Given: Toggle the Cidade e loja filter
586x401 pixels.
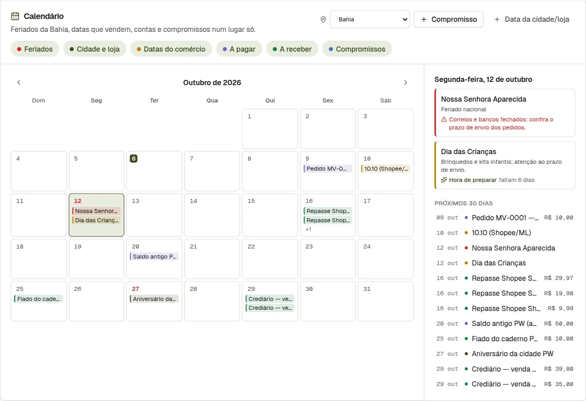Looking at the screenshot, I should tap(95, 49).
